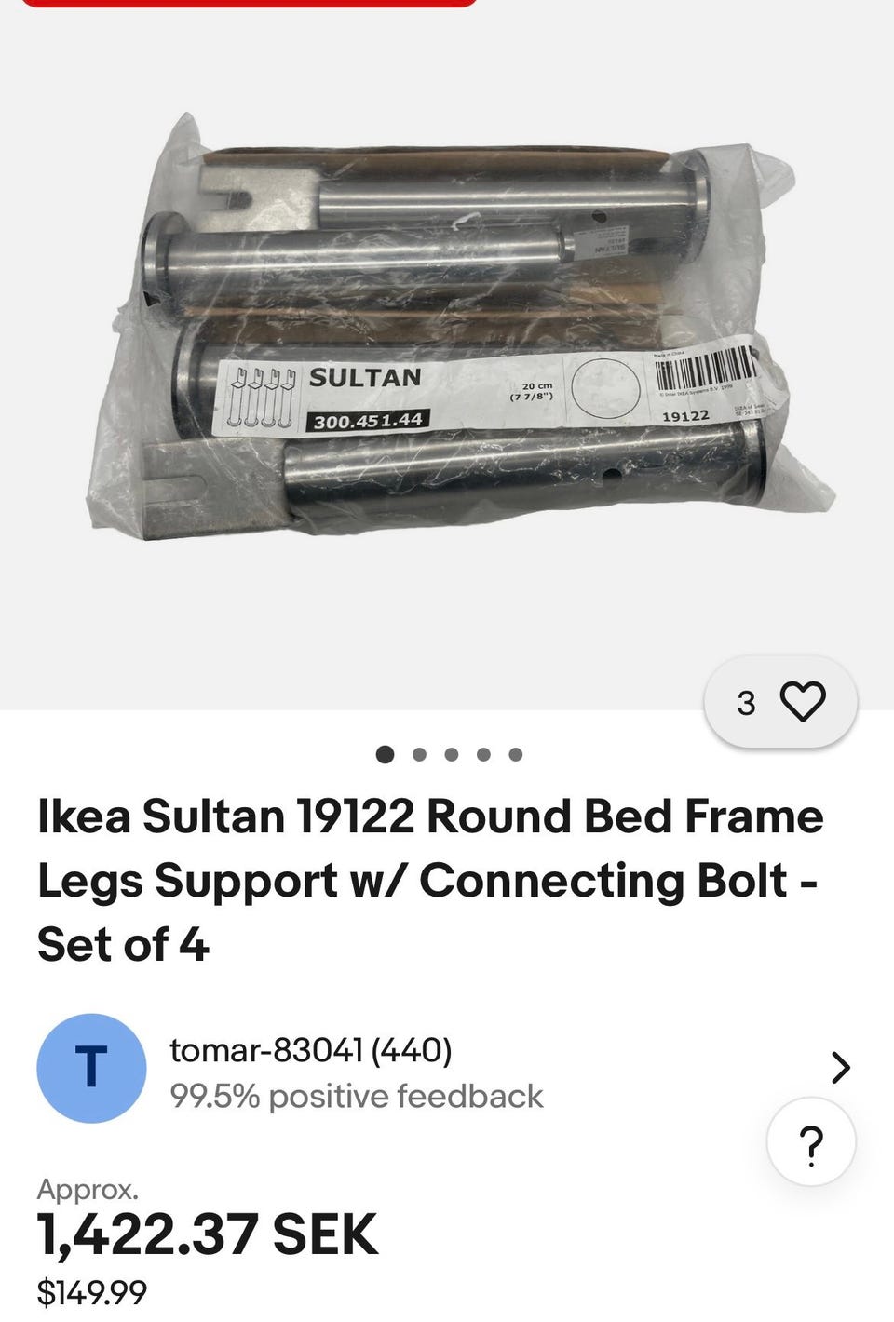The width and height of the screenshot is (894, 1322).
Task: Open help via question mark button
Action: (x=811, y=1142)
